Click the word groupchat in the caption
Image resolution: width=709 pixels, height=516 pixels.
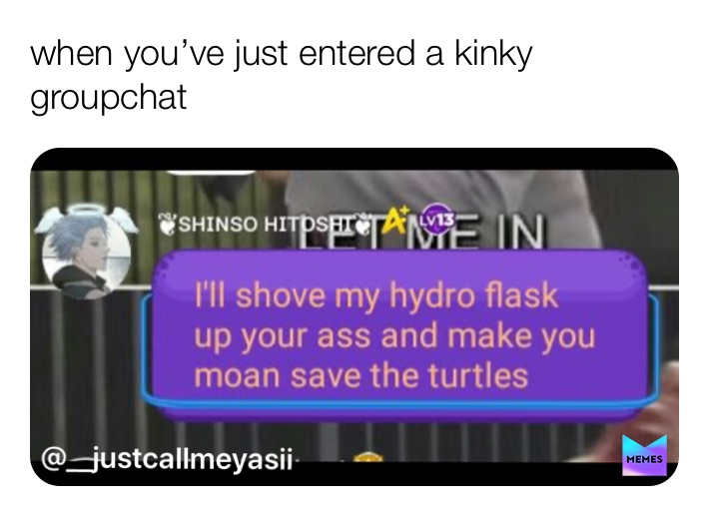(x=109, y=99)
